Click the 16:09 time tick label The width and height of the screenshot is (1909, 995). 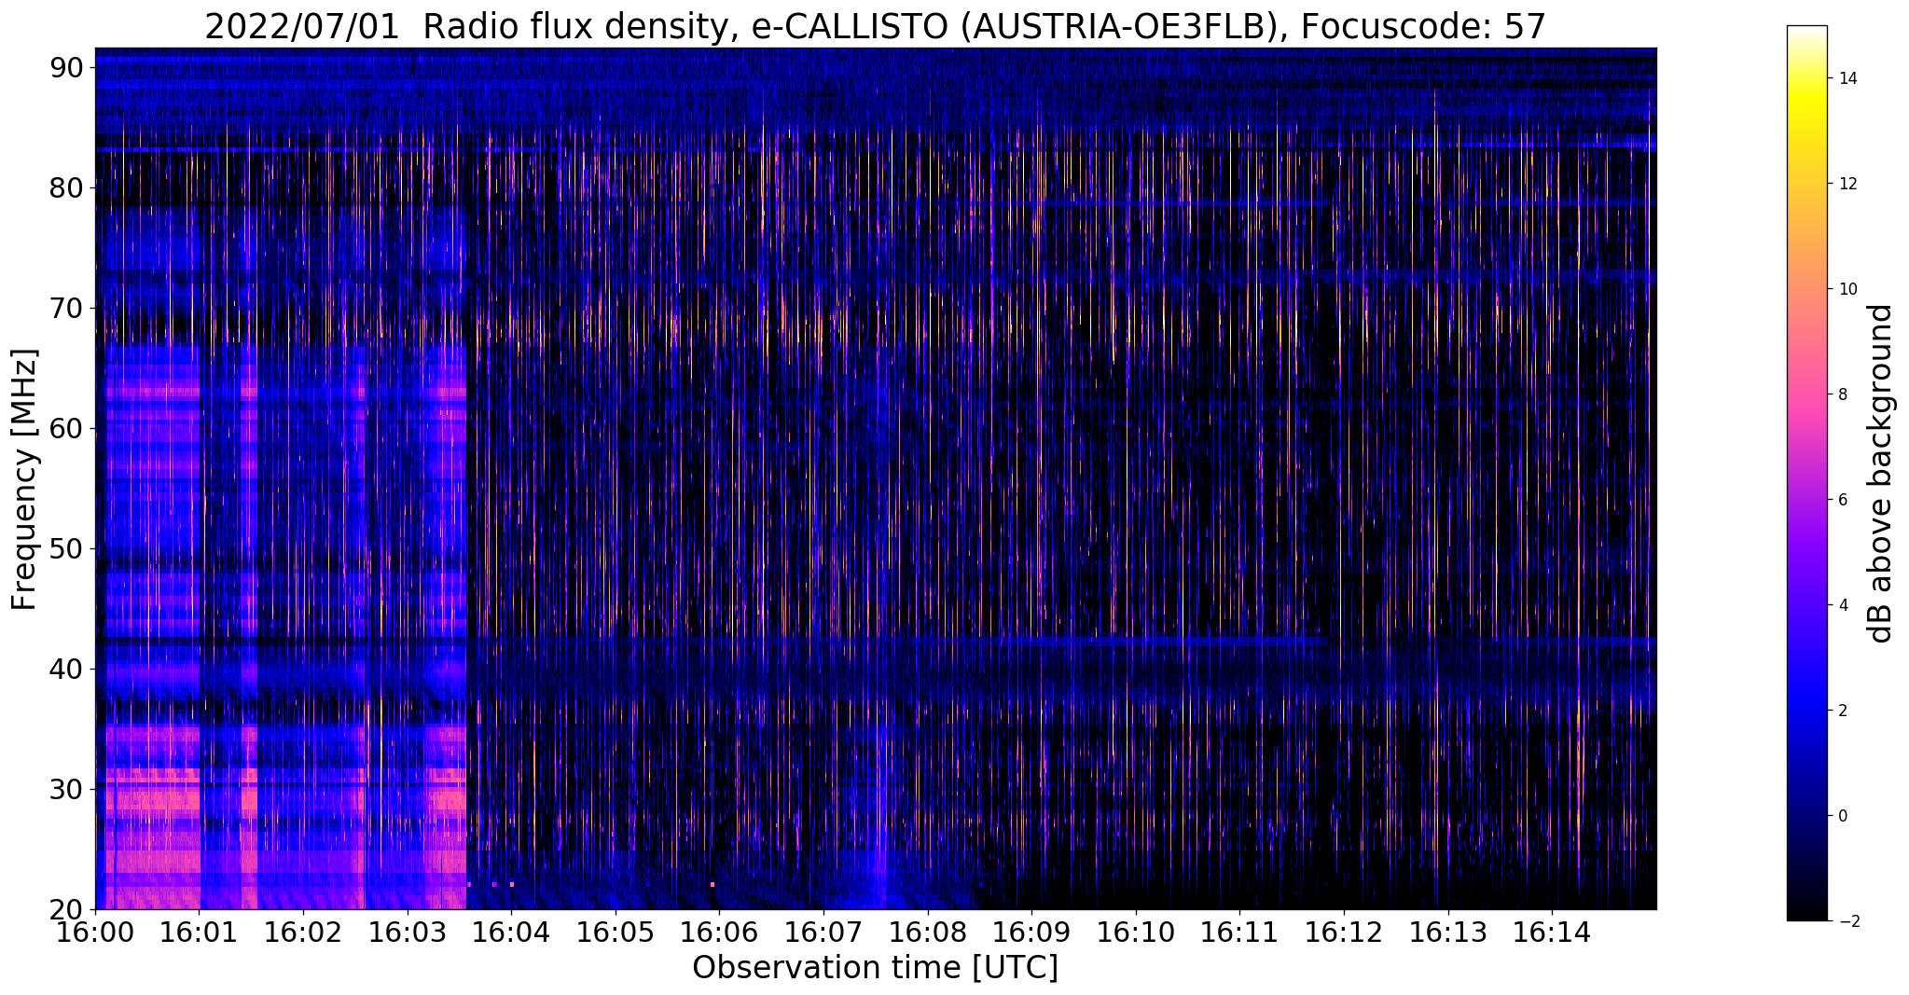click(1031, 932)
